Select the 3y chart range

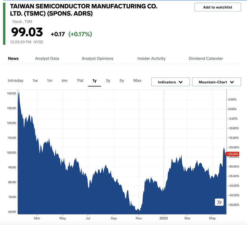pos(108,81)
